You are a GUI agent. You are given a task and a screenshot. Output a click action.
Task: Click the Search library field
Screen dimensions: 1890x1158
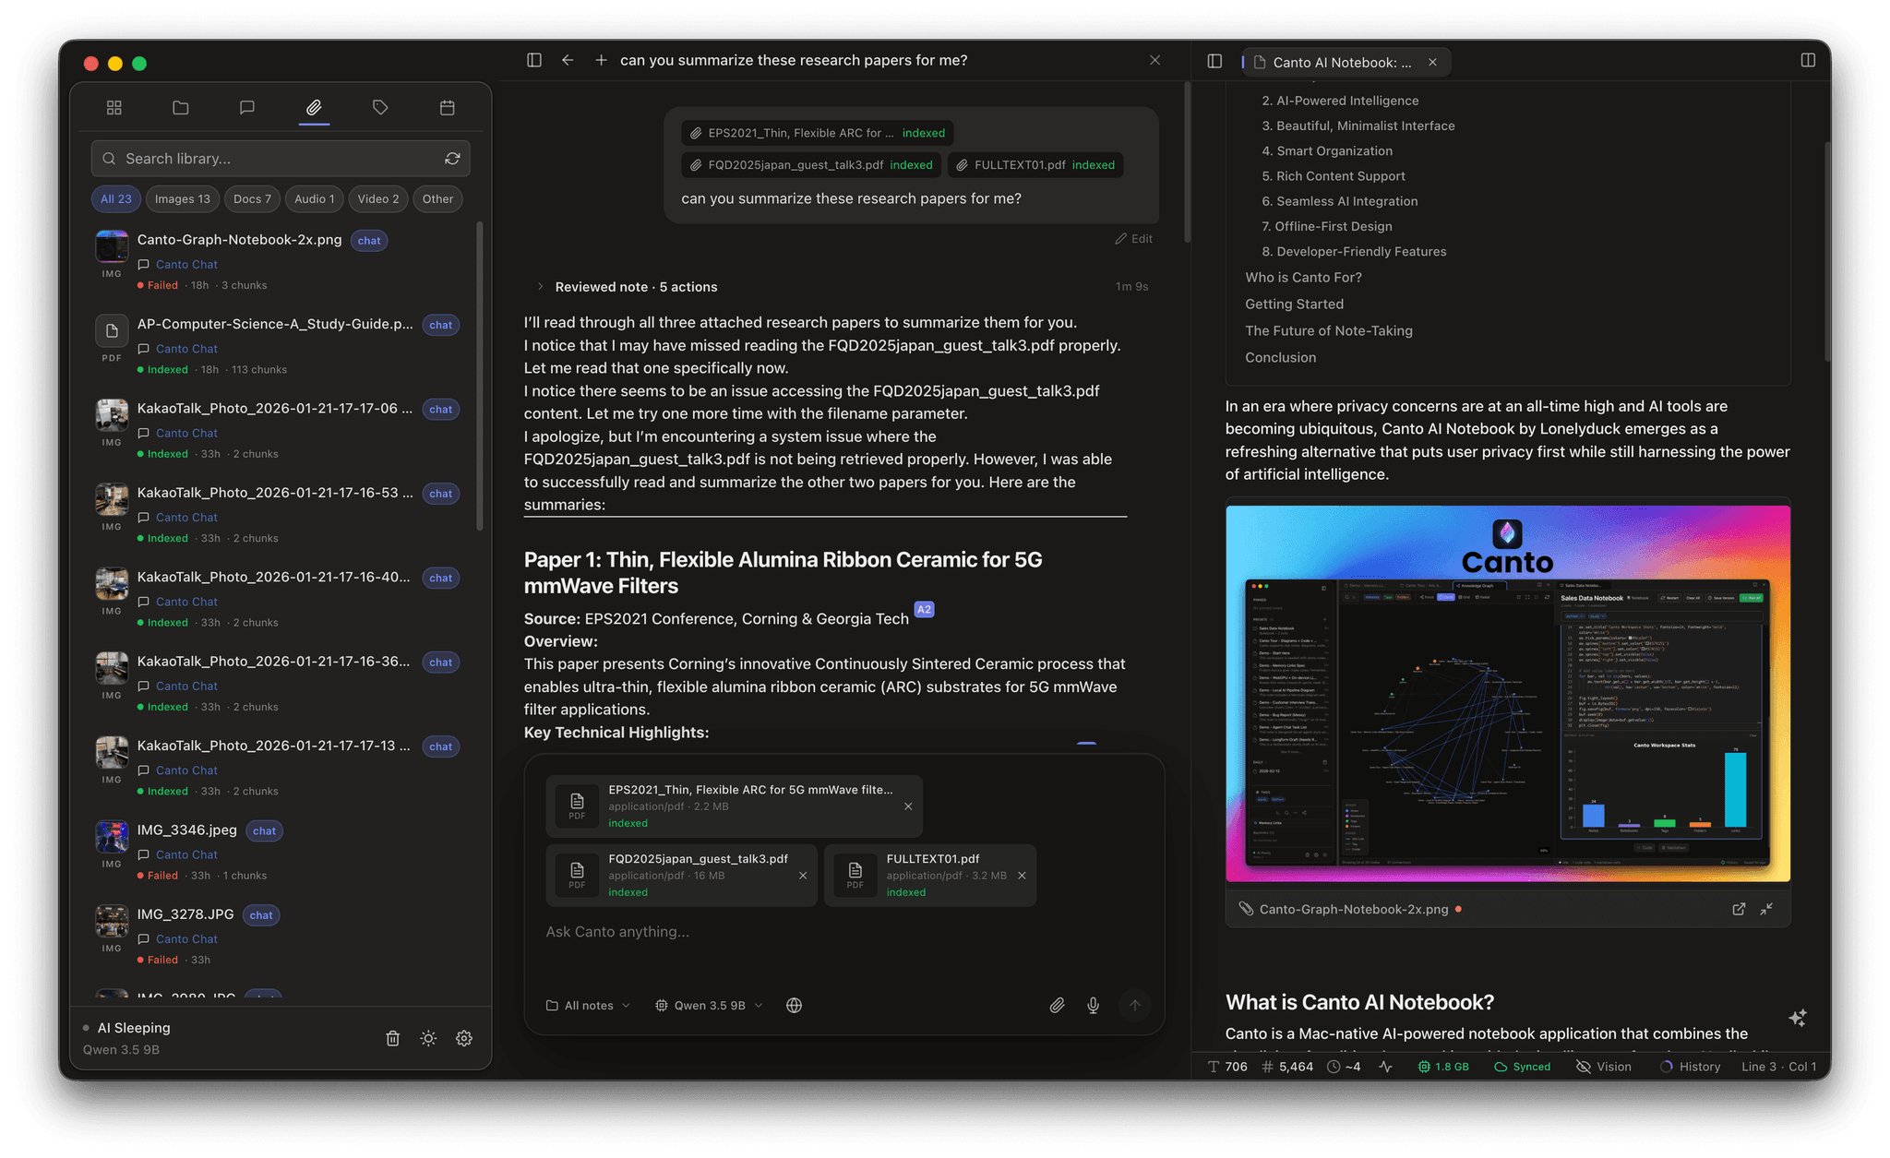[281, 159]
